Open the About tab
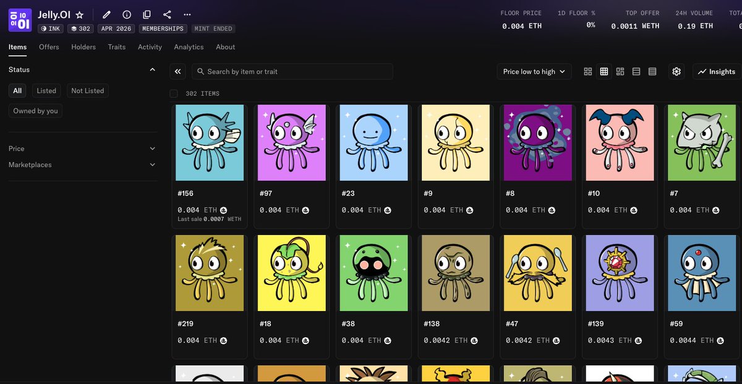Screen dimensions: 742x384 point(225,47)
